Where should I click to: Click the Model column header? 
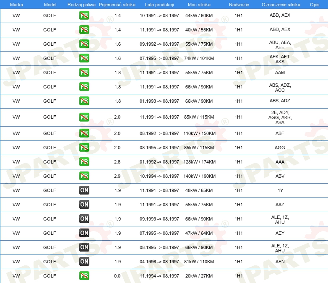[x=50, y=5]
